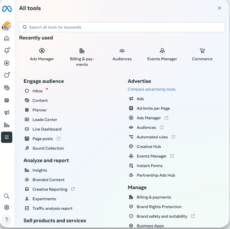Click external link icon beside Creative Reporting
Viewport: 230px width, 229px height.
(x=73, y=189)
